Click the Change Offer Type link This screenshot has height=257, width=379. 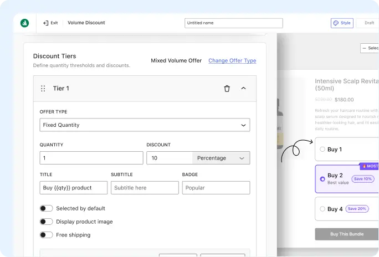pyautogui.click(x=232, y=60)
